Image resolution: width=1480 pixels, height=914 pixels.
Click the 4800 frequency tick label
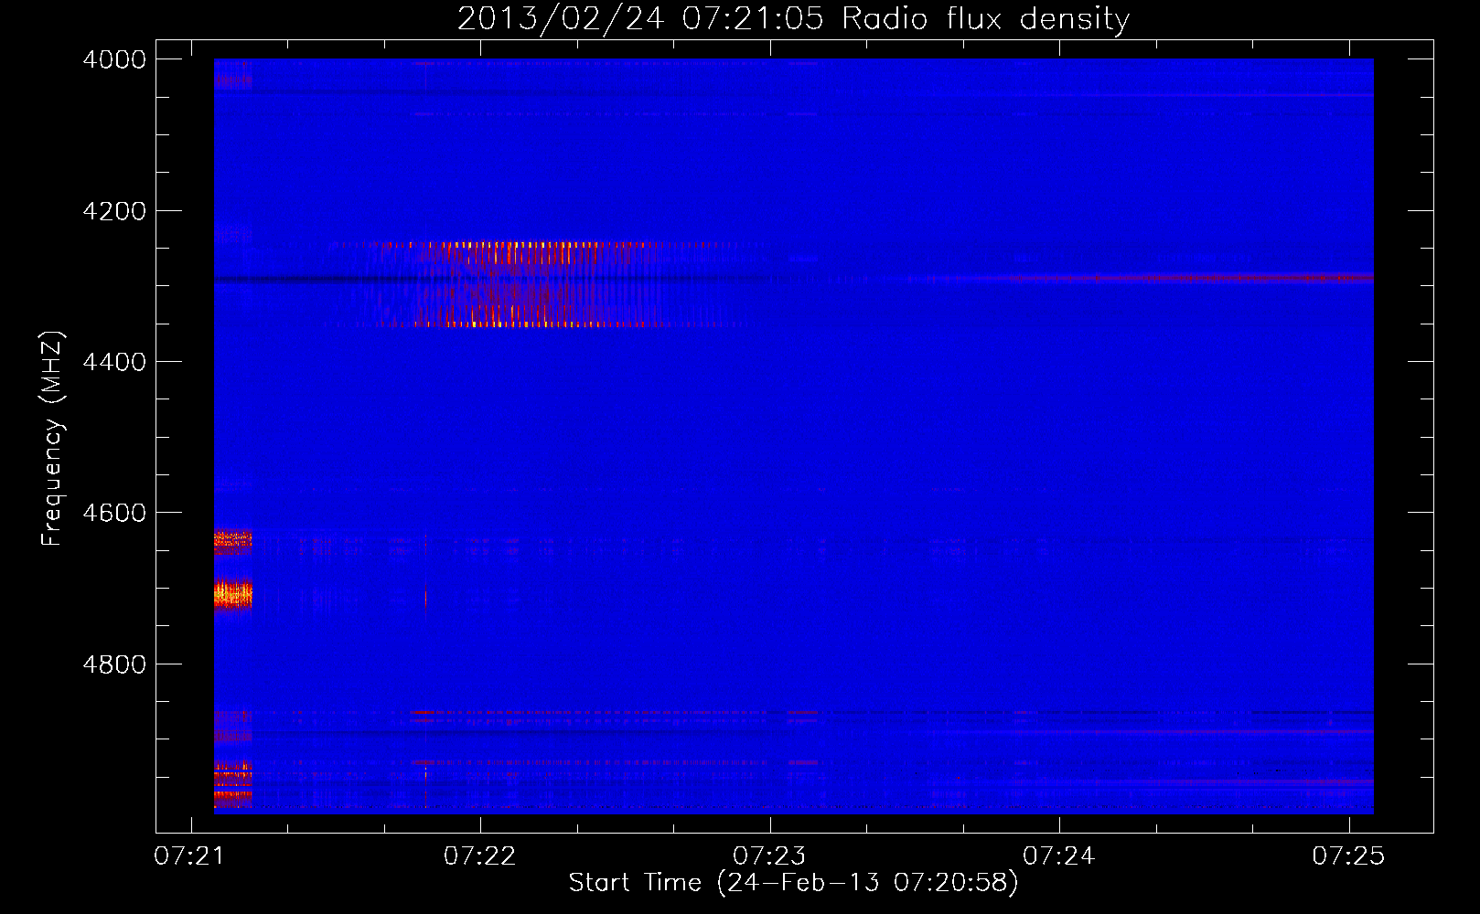point(114,664)
